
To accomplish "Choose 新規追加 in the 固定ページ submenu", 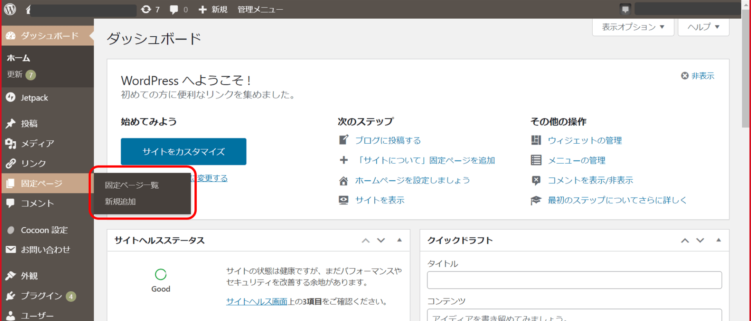I will tap(120, 202).
